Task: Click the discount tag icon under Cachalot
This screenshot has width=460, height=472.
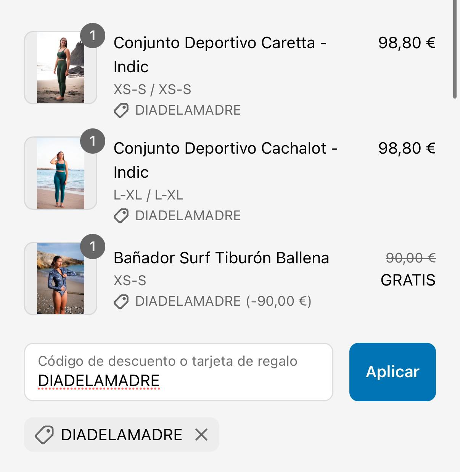Action: coord(121,216)
